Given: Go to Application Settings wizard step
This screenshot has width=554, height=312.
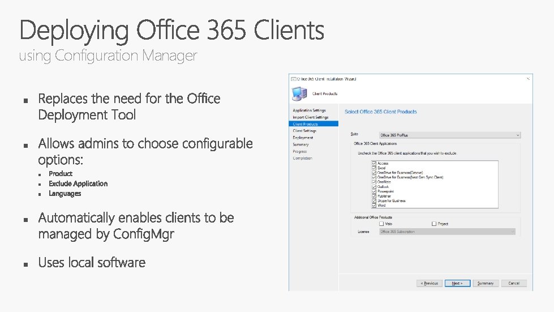Looking at the screenshot, I should pos(309,110).
